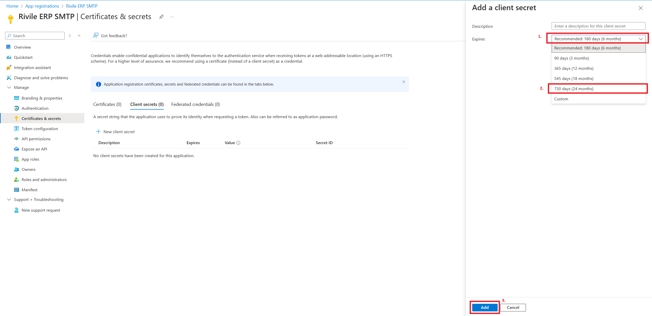
Task: Click the plus icon for New client secret
Action: pos(98,132)
